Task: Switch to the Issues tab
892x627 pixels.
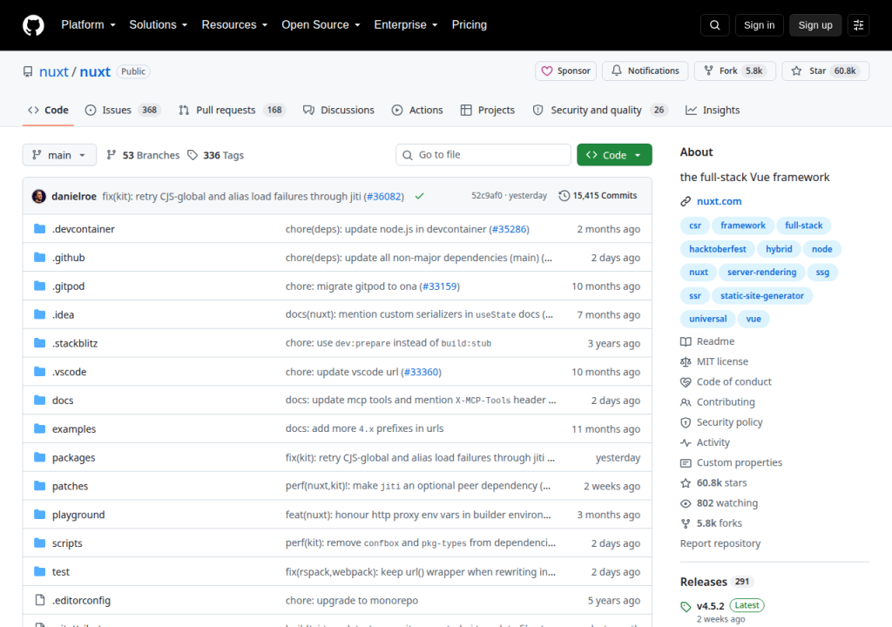Action: pos(123,111)
